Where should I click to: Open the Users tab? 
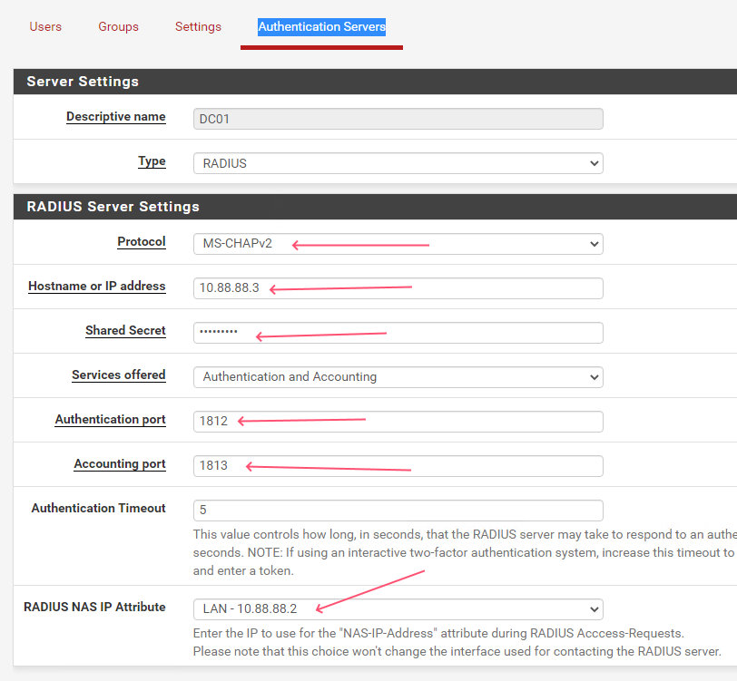tap(45, 26)
